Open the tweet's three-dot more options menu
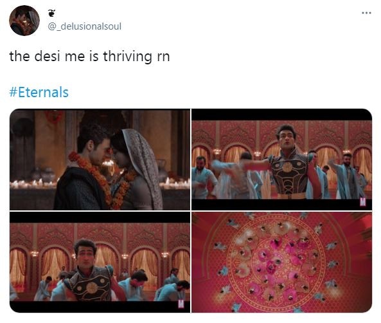Image resolution: width=381 pixels, height=323 pixels. (x=366, y=13)
